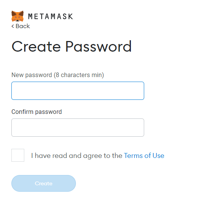This screenshot has height=205, width=203.
Task: Place cursor in the gray-outlined confirm box
Action: [x=78, y=128]
